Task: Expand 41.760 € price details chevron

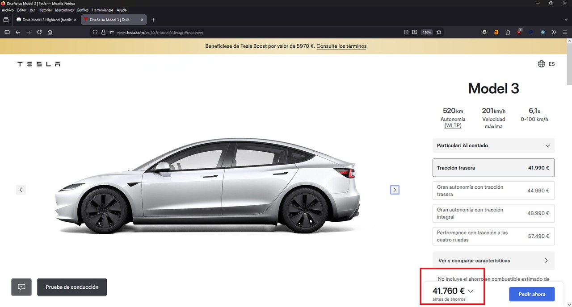Action: pos(470,291)
